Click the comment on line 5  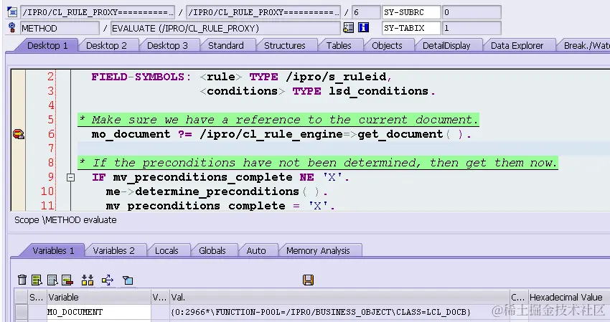pos(278,120)
